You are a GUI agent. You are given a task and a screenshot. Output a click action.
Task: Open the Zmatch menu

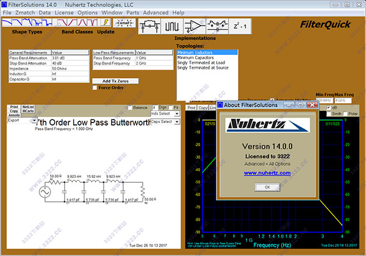pos(26,12)
